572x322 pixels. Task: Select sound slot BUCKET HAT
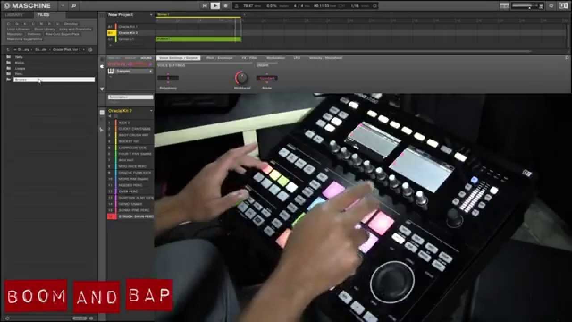(x=130, y=141)
